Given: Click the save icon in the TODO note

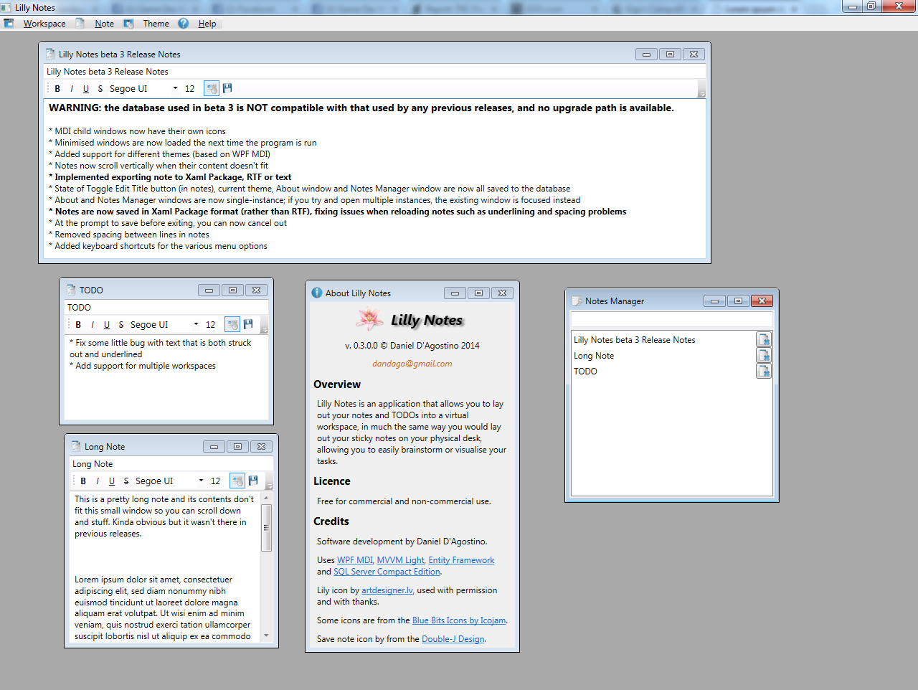Looking at the screenshot, I should pos(248,324).
